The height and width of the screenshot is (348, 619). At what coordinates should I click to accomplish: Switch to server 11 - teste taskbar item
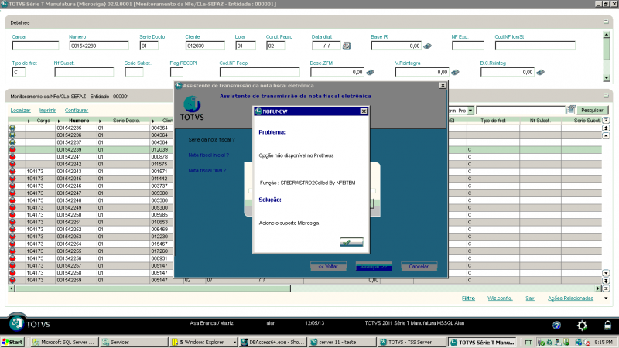pos(342,342)
